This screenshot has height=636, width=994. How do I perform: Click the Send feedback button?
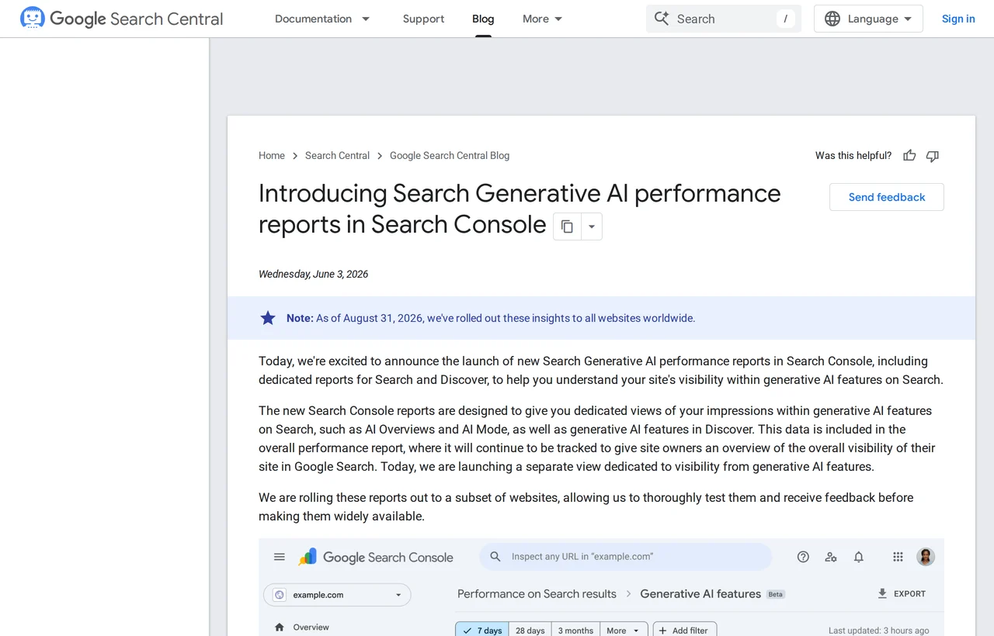click(887, 197)
